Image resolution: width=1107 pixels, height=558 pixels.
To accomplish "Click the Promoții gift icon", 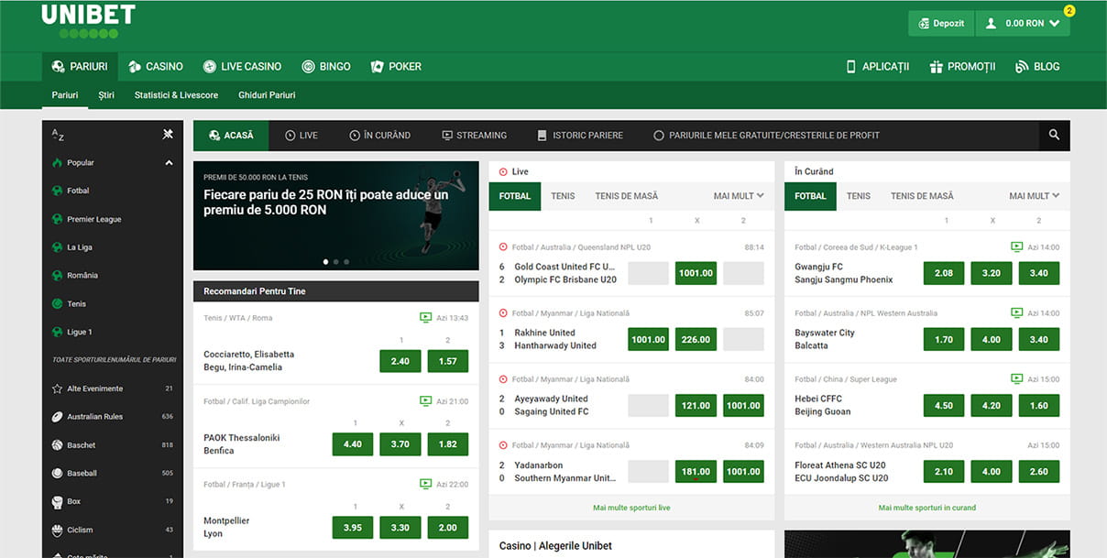I will point(936,66).
